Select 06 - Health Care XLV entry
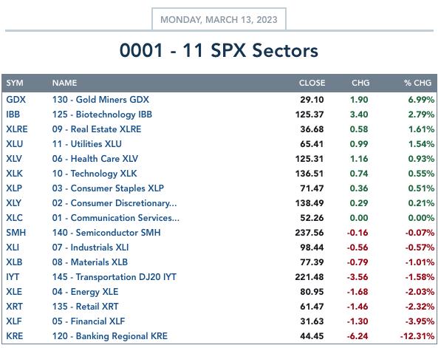This screenshot has height=348, width=441. coord(95,159)
